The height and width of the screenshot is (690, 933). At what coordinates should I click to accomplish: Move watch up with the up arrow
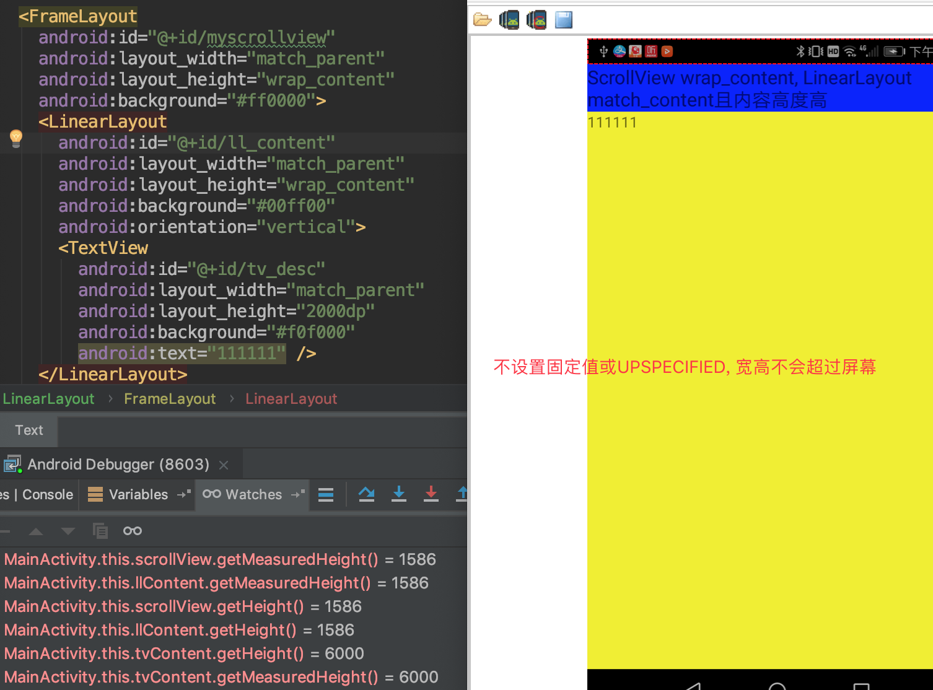click(36, 531)
